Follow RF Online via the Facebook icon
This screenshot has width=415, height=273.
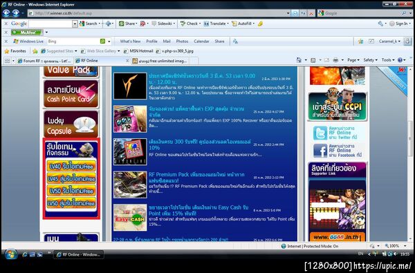pos(320,151)
